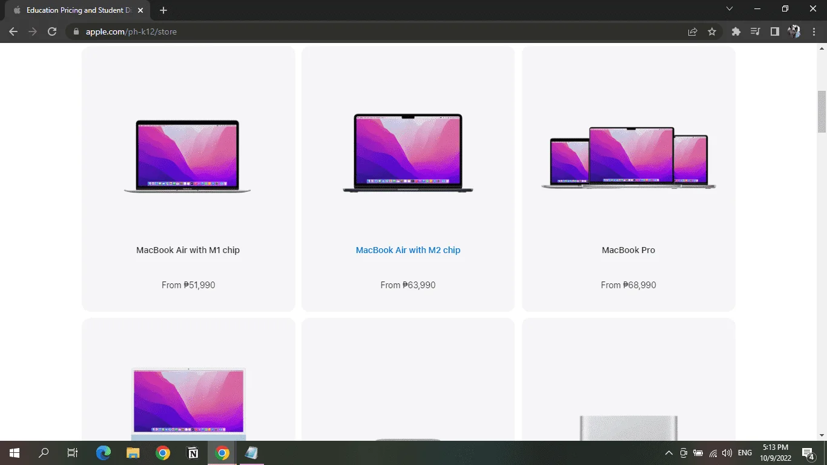Open the Wi-Fi network flyout
Viewport: 827px width, 465px height.
(x=713, y=453)
